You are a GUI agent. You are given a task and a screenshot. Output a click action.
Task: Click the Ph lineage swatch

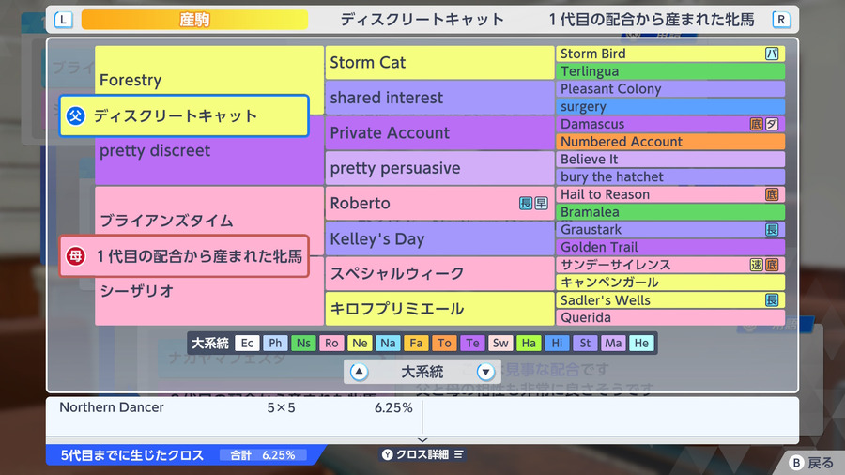click(275, 343)
